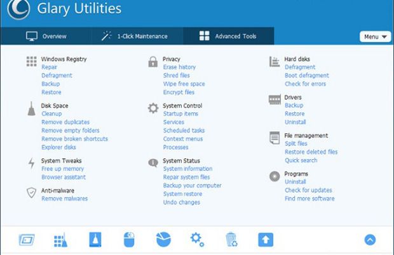Click the Glary Utilities crescent logo
This screenshot has width=394, height=255.
click(18, 8)
